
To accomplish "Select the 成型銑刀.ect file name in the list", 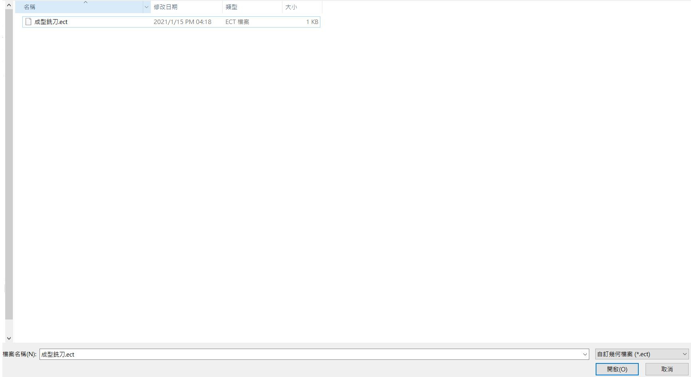I will click(x=51, y=22).
